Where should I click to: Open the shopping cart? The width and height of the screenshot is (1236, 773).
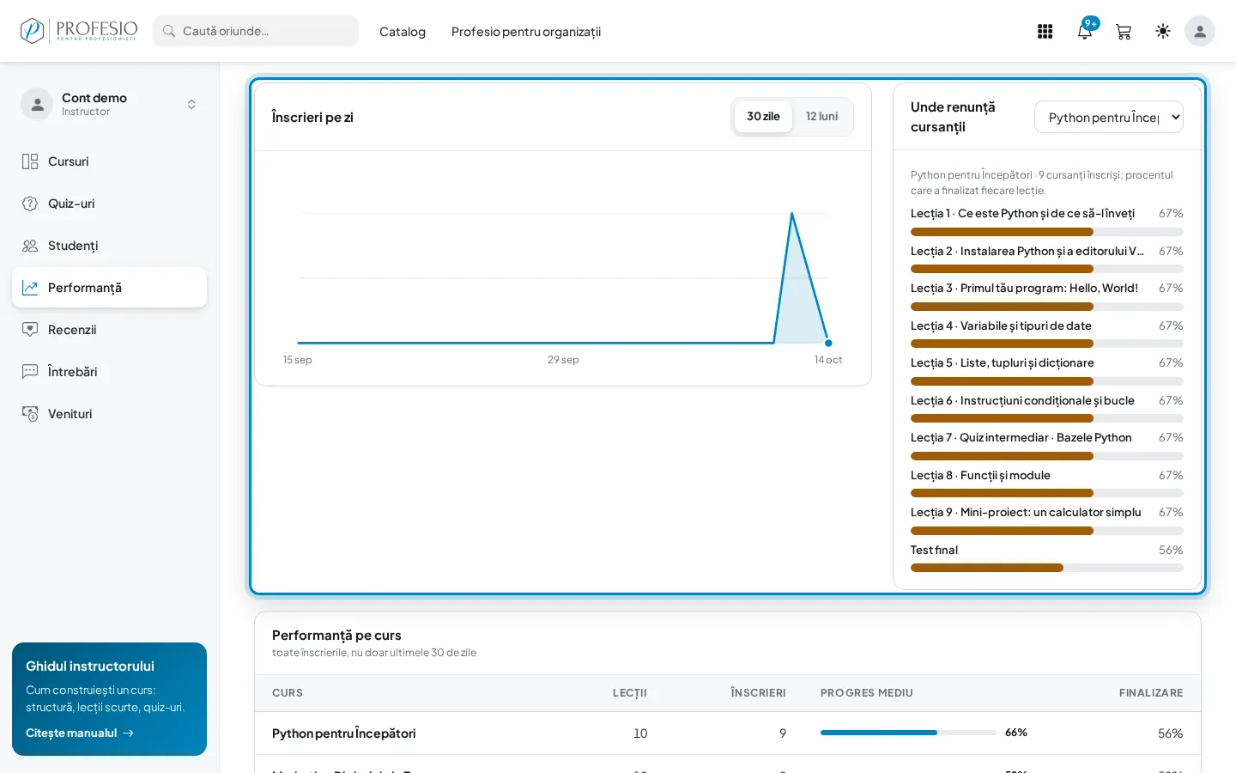pyautogui.click(x=1124, y=32)
